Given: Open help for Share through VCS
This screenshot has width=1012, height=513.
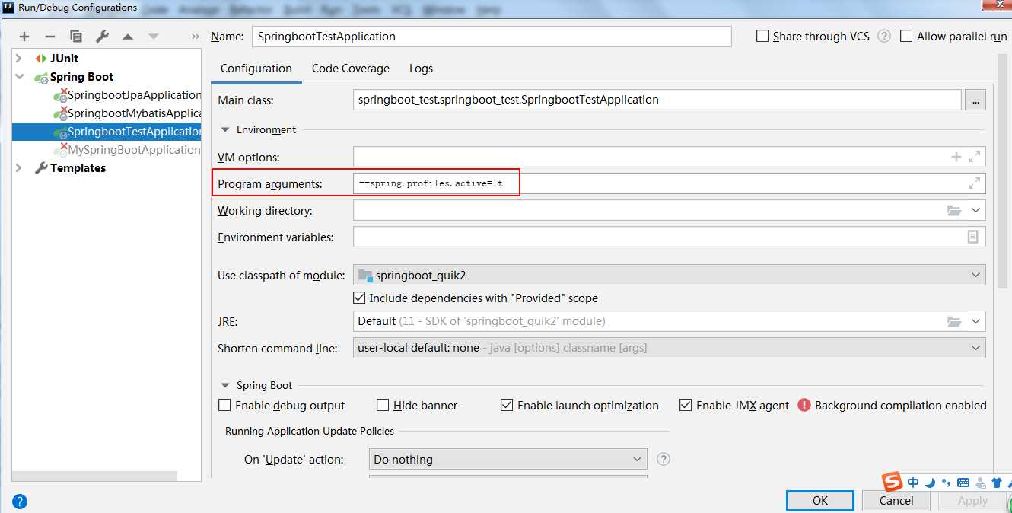Looking at the screenshot, I should 884,36.
